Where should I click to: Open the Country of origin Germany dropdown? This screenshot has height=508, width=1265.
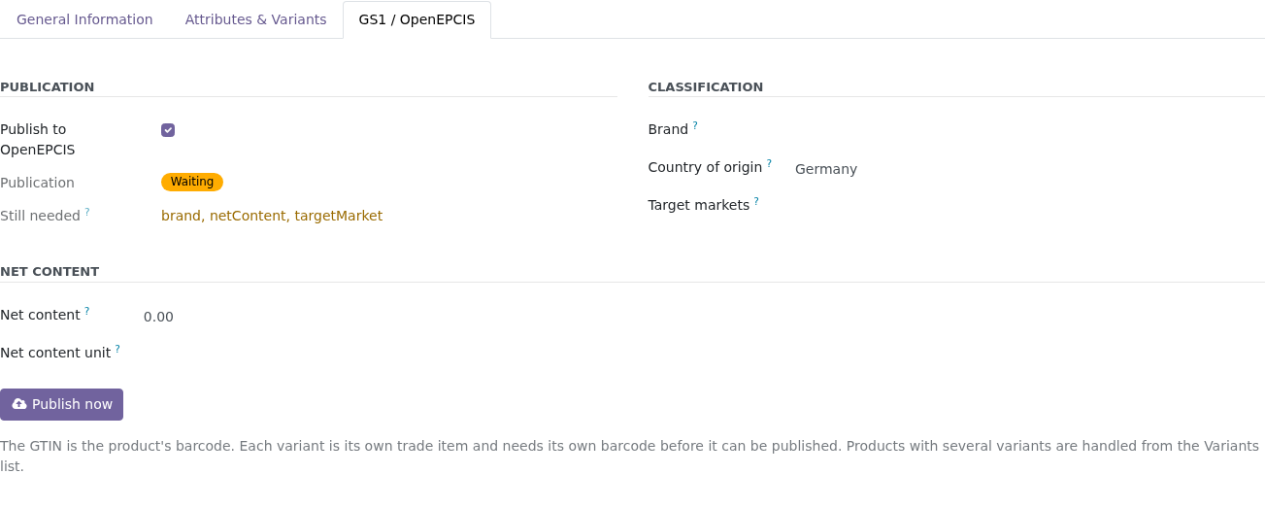point(1029,169)
